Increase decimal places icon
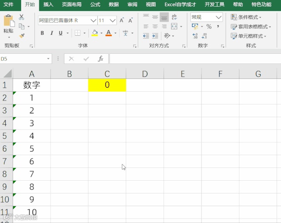 click(x=195, y=36)
